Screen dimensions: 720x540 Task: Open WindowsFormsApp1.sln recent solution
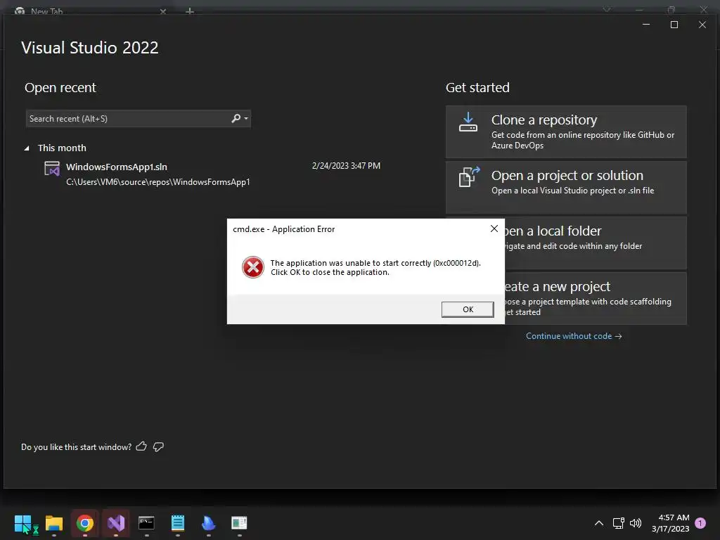tap(212, 174)
